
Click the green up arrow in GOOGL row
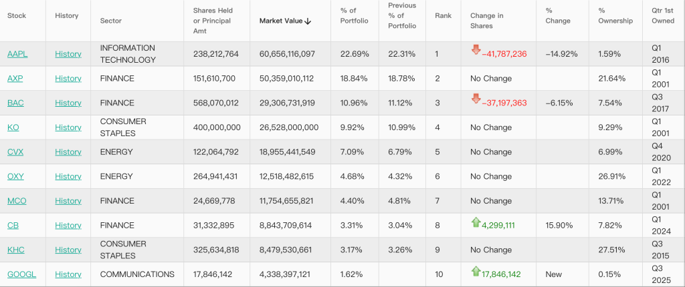tap(476, 270)
